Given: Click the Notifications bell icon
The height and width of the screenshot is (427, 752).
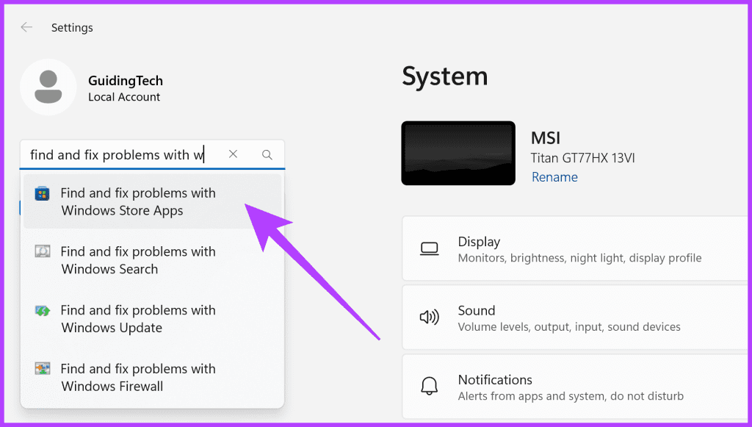Looking at the screenshot, I should (429, 387).
